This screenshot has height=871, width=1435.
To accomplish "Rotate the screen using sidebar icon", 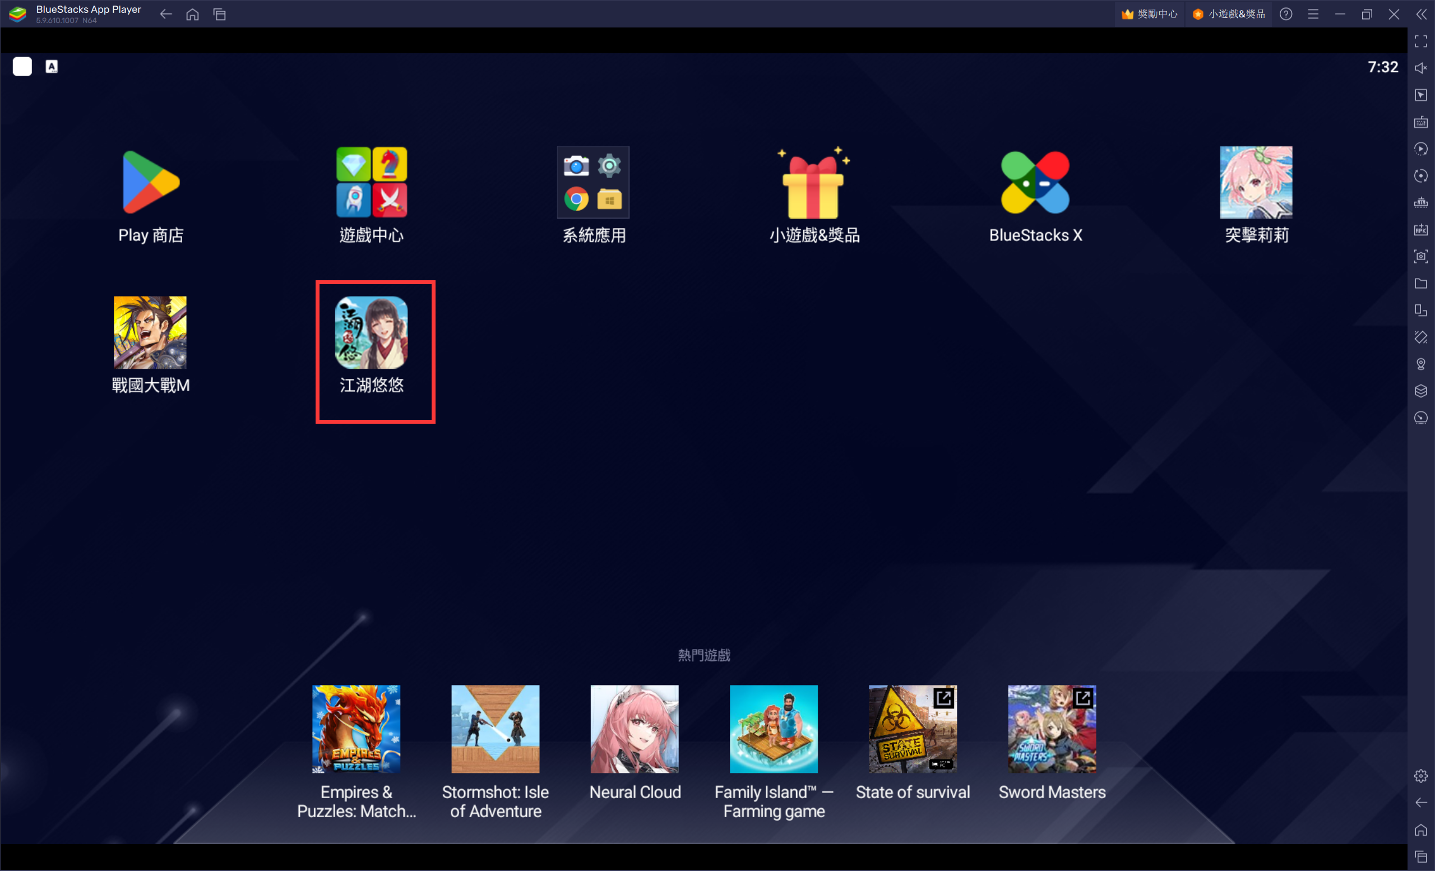I will (x=1421, y=337).
